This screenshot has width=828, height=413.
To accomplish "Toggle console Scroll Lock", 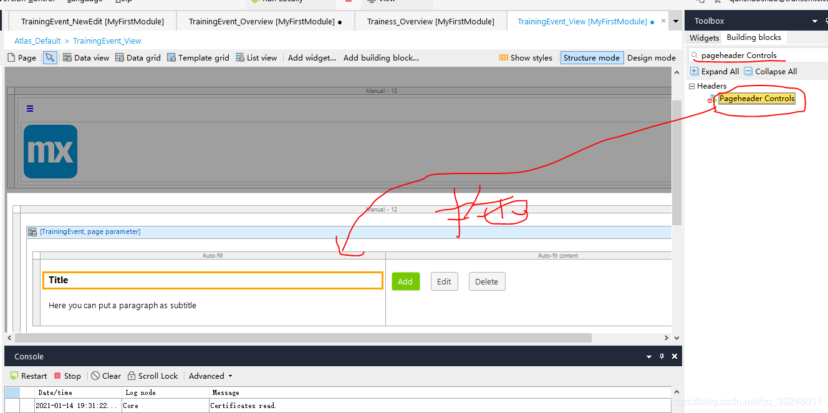I will click(153, 376).
